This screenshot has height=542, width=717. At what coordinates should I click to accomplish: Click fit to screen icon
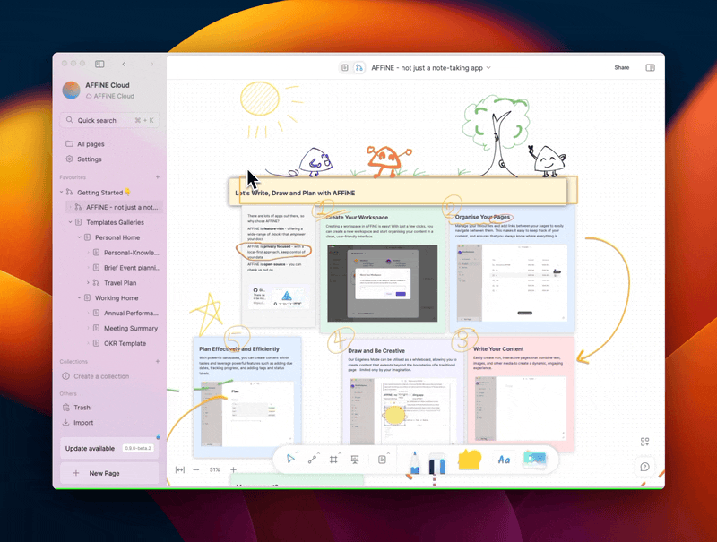[x=180, y=469]
